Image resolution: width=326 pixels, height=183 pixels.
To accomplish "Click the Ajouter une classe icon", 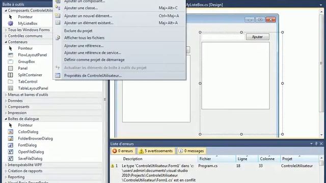I will click(x=58, y=8).
